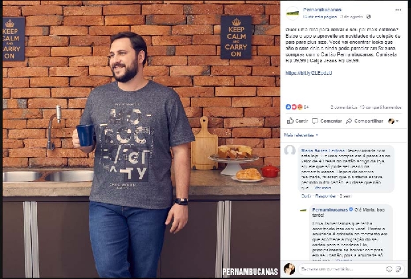This screenshot has width=411, height=279.
Task: Click Responder under Maria's comment
Action: tap(325, 196)
